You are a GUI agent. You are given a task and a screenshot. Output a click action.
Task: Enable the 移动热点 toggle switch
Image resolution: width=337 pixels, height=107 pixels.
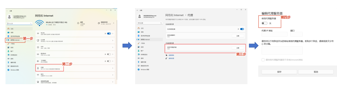click(109, 54)
